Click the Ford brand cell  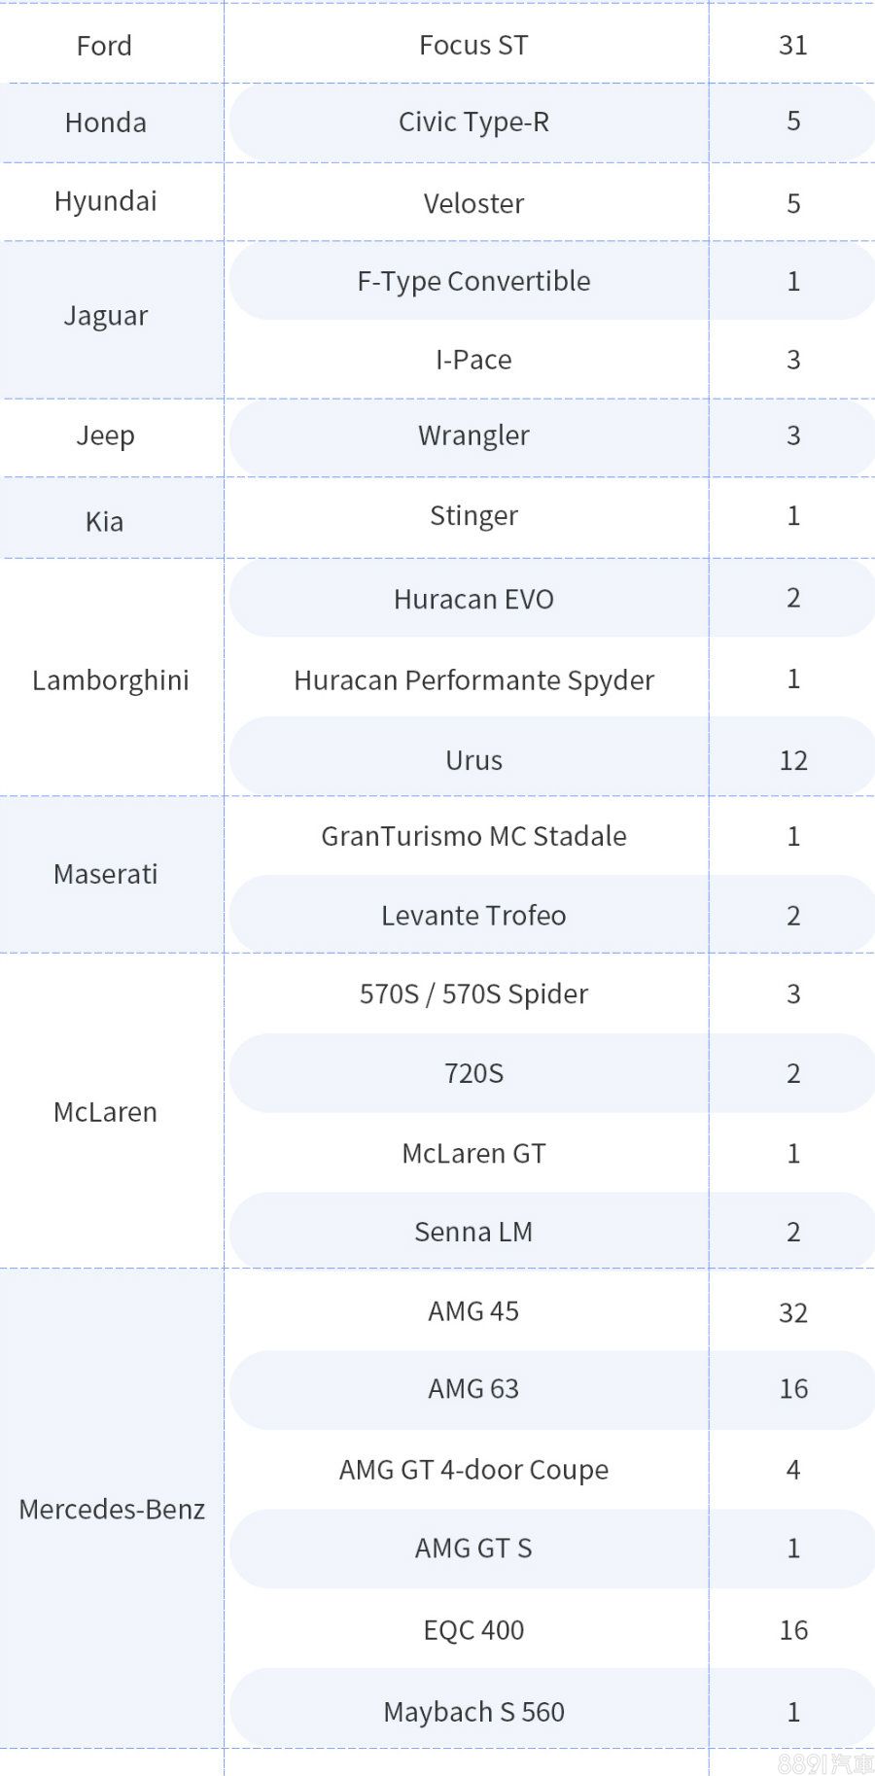pyautogui.click(x=104, y=46)
